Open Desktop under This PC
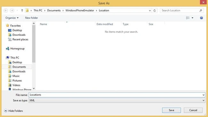 [17, 62]
